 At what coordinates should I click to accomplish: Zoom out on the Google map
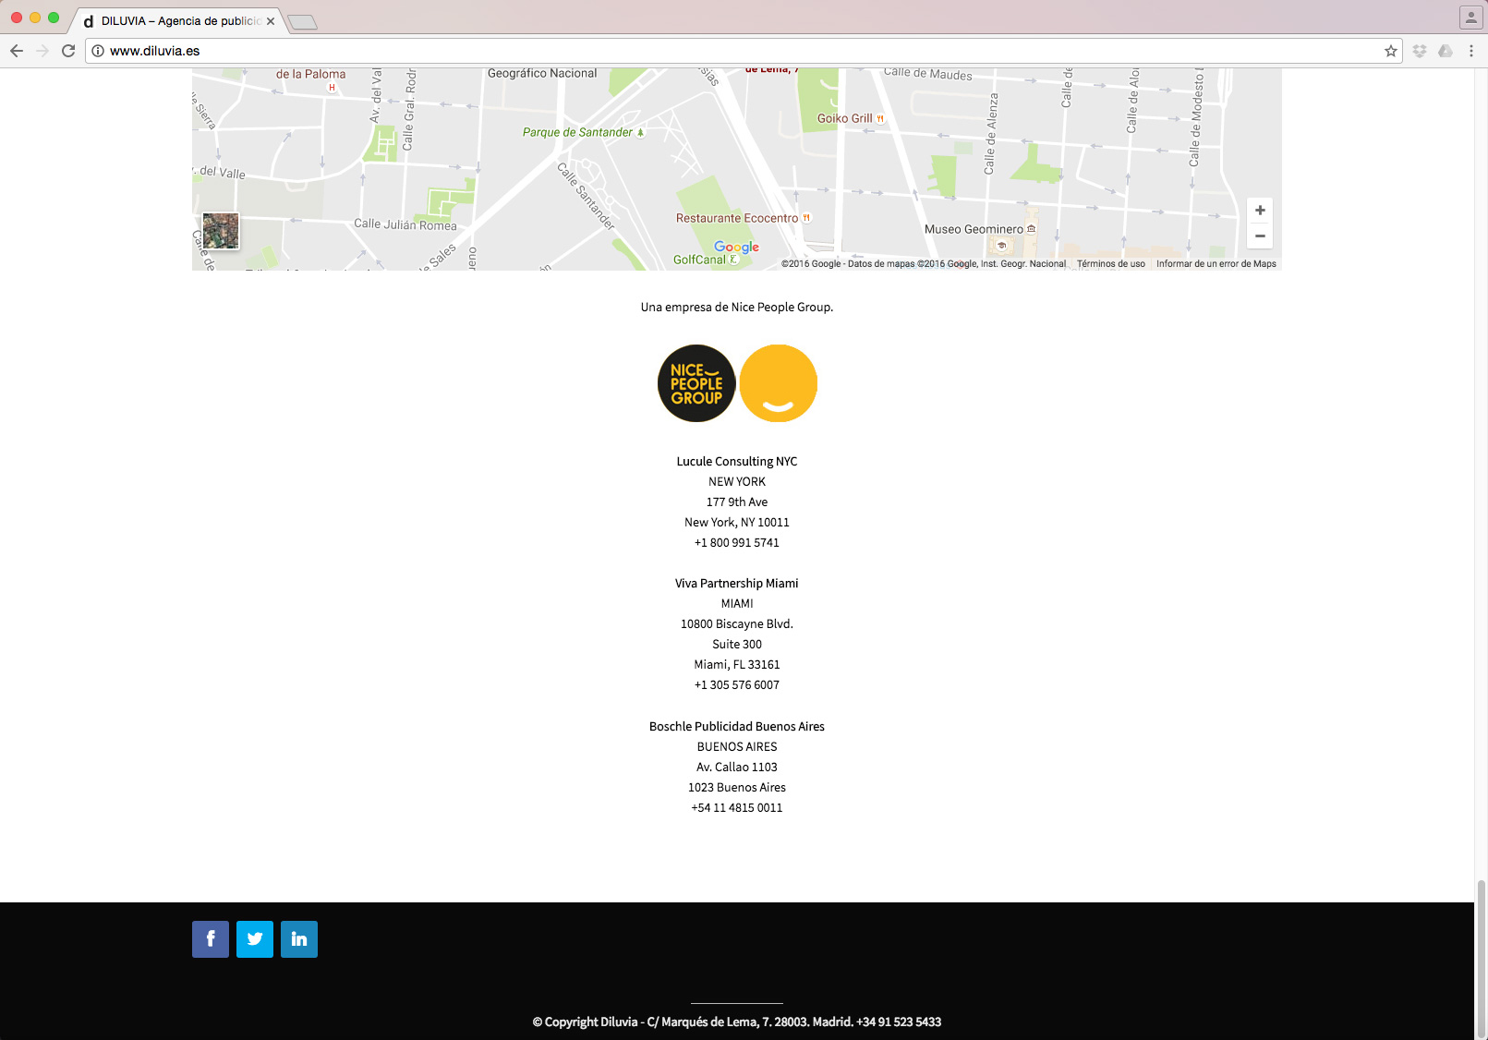point(1260,236)
